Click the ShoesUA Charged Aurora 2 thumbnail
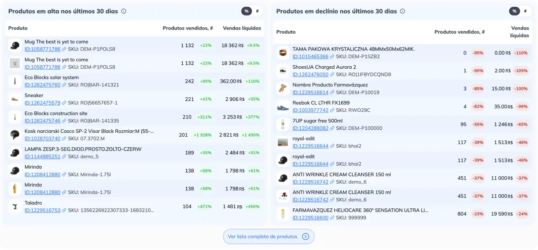The height and width of the screenshot is (250, 538). point(283,70)
